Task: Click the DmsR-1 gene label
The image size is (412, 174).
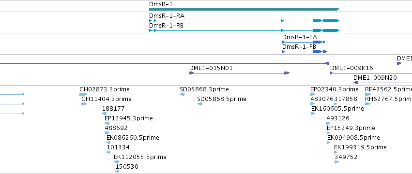Action: click(x=161, y=4)
